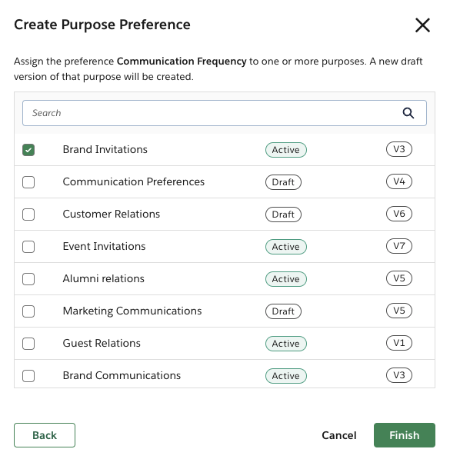The width and height of the screenshot is (450, 469).
Task: Click the V5 badge for Marketing Communications
Action: point(398,311)
